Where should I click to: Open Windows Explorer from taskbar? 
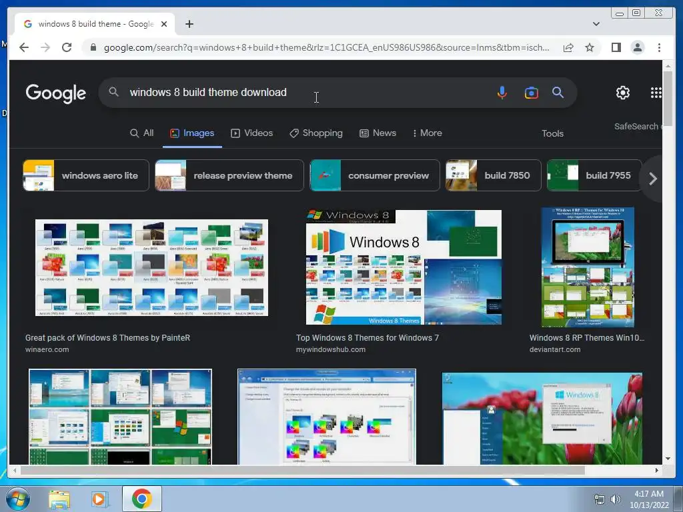coord(59,499)
